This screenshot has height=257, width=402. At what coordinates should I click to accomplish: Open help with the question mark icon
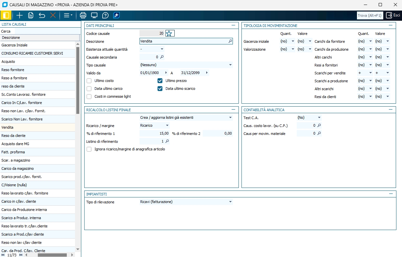click(105, 15)
